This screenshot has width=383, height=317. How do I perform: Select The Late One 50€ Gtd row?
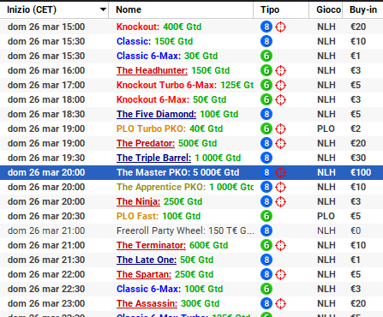click(191, 260)
